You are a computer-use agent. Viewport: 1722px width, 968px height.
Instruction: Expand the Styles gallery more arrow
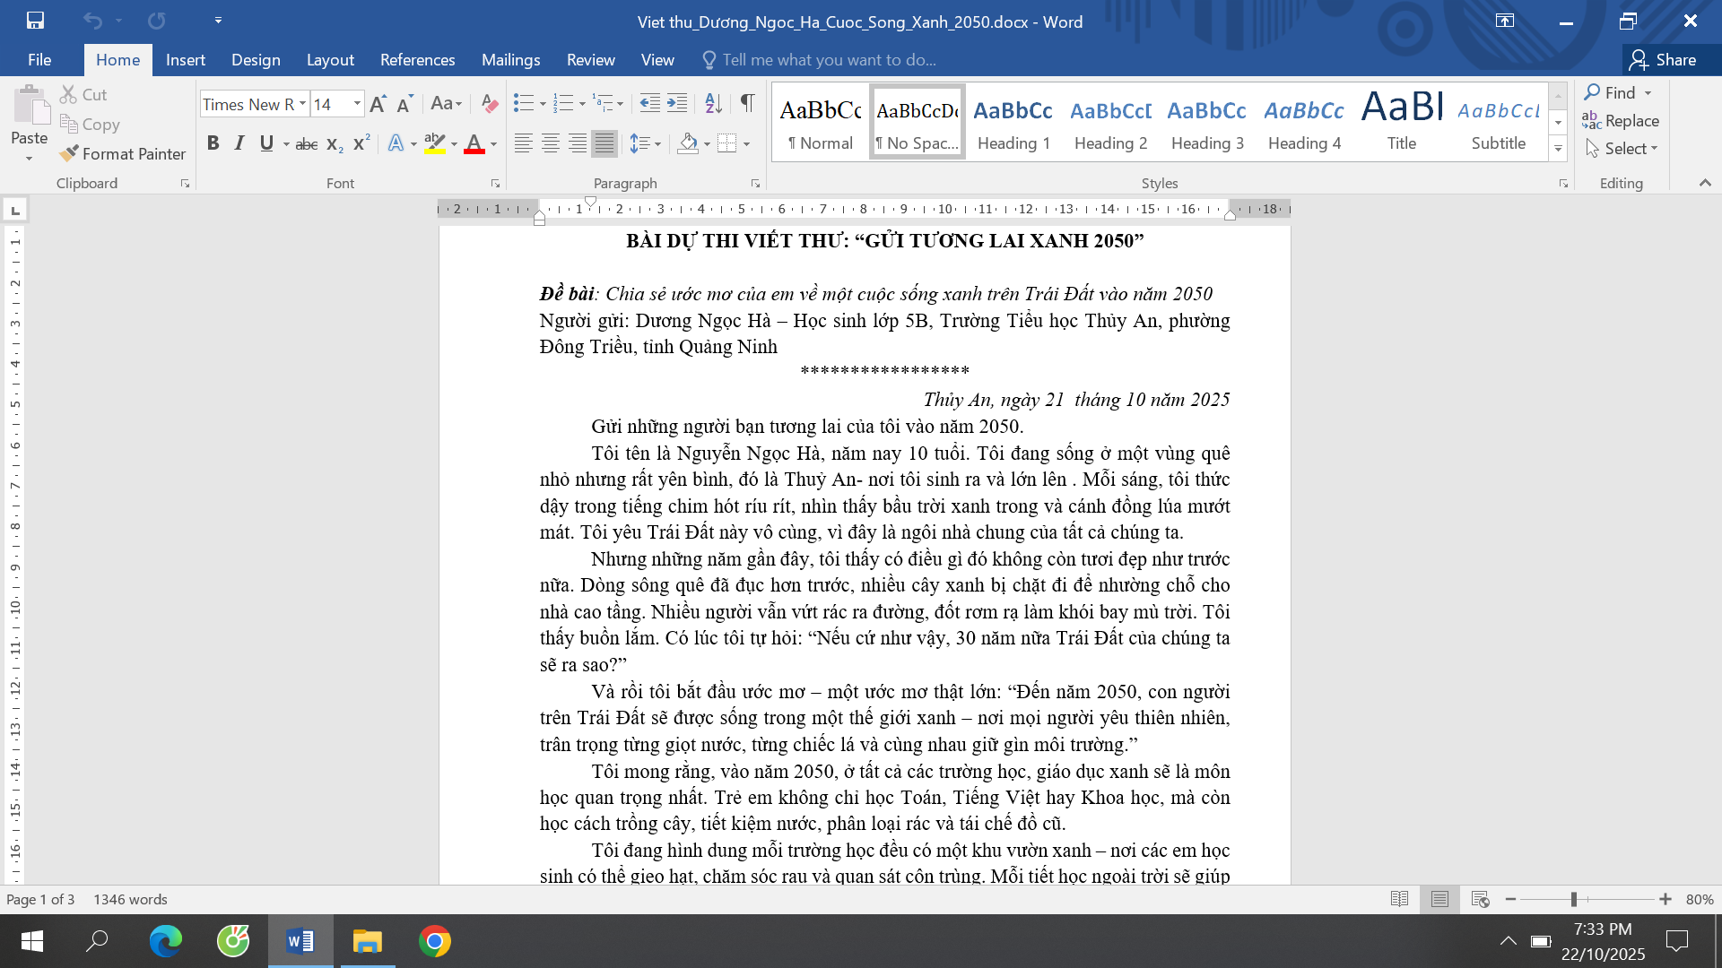point(1559,149)
